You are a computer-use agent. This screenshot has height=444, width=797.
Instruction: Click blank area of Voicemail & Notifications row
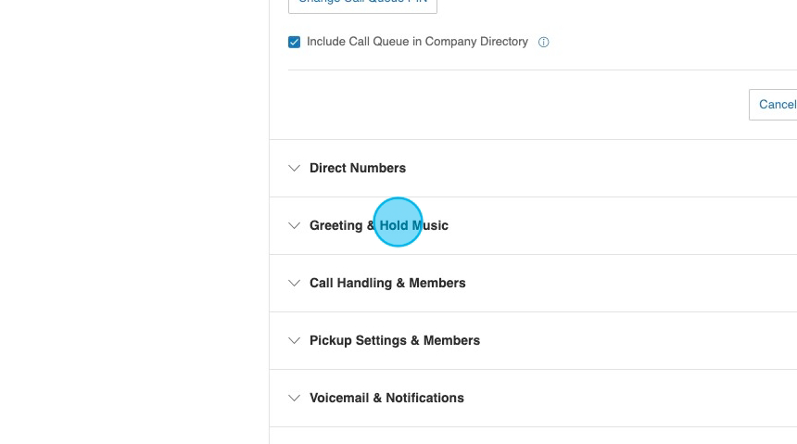630,399
